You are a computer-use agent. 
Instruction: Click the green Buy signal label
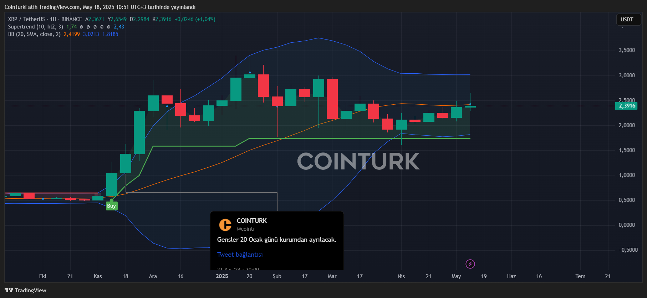(x=112, y=206)
